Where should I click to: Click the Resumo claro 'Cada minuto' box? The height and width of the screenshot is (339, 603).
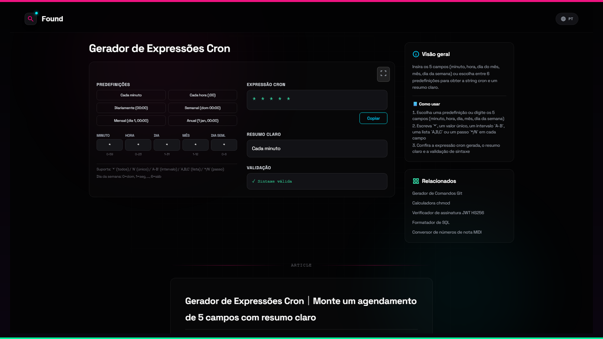point(317,149)
